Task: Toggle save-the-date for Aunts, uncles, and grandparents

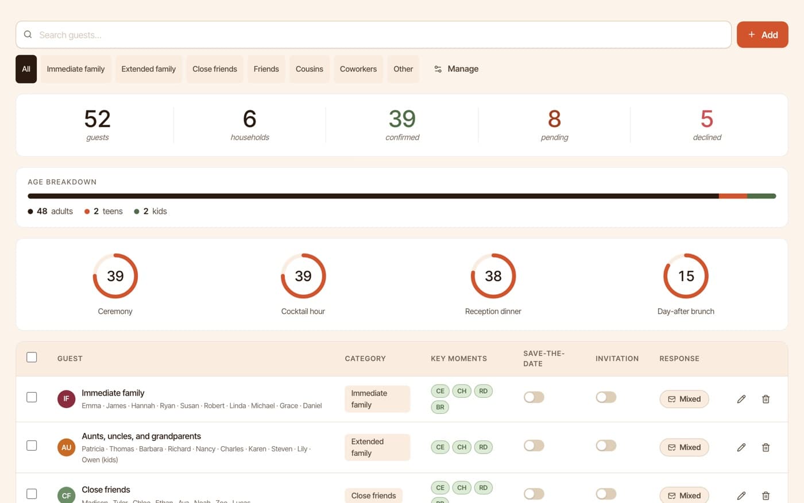Action: point(534,446)
